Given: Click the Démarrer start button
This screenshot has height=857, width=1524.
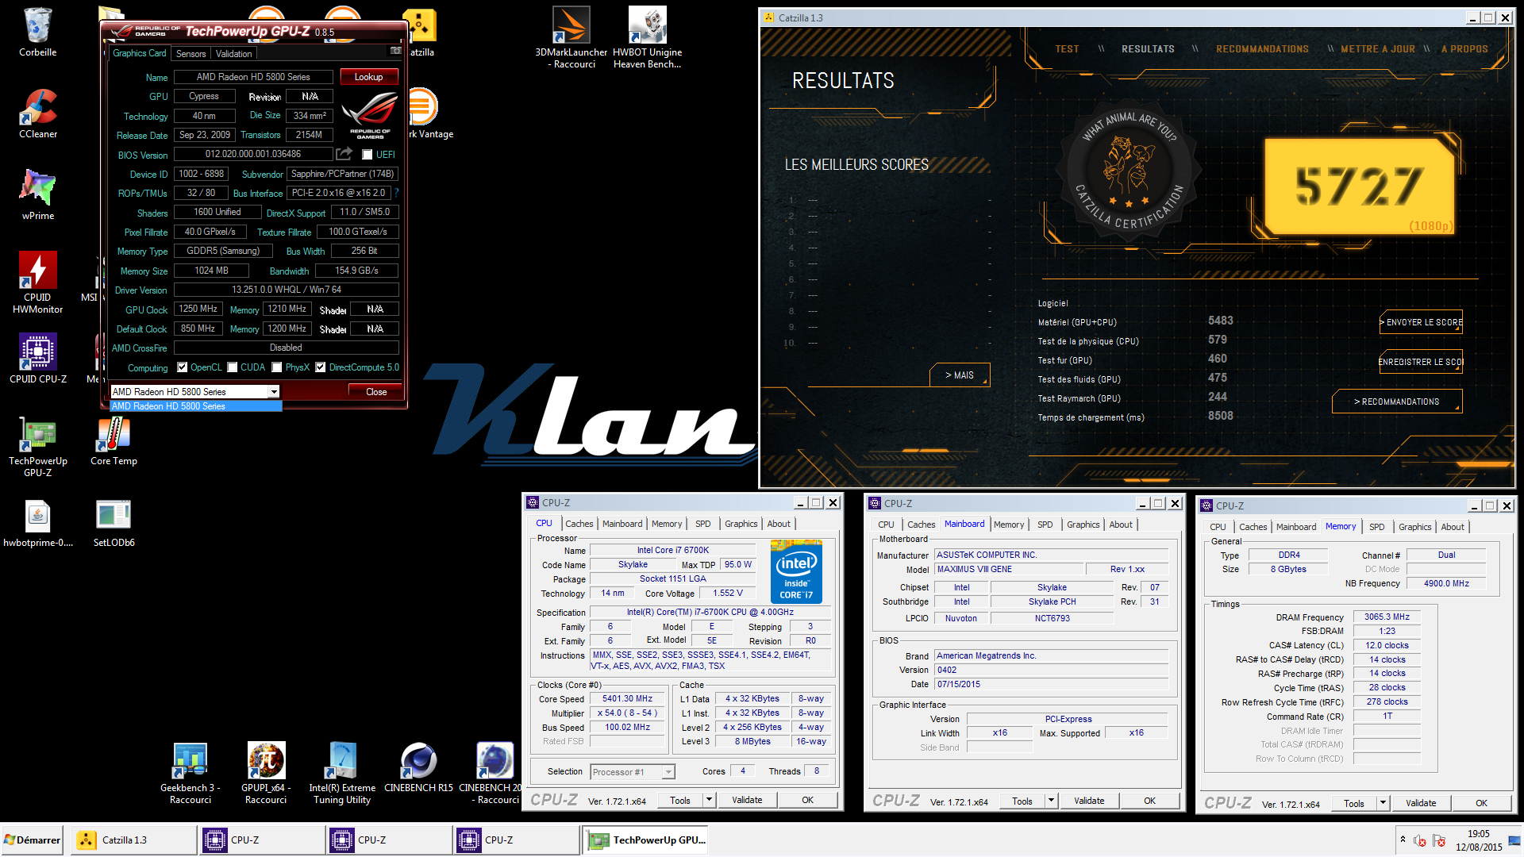Looking at the screenshot, I should pos(33,840).
